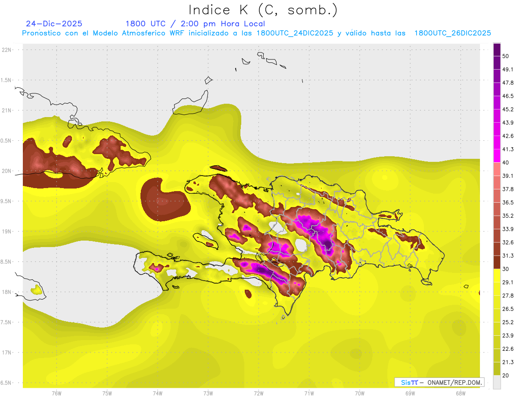Click the "33.9" color scale value

508,229
